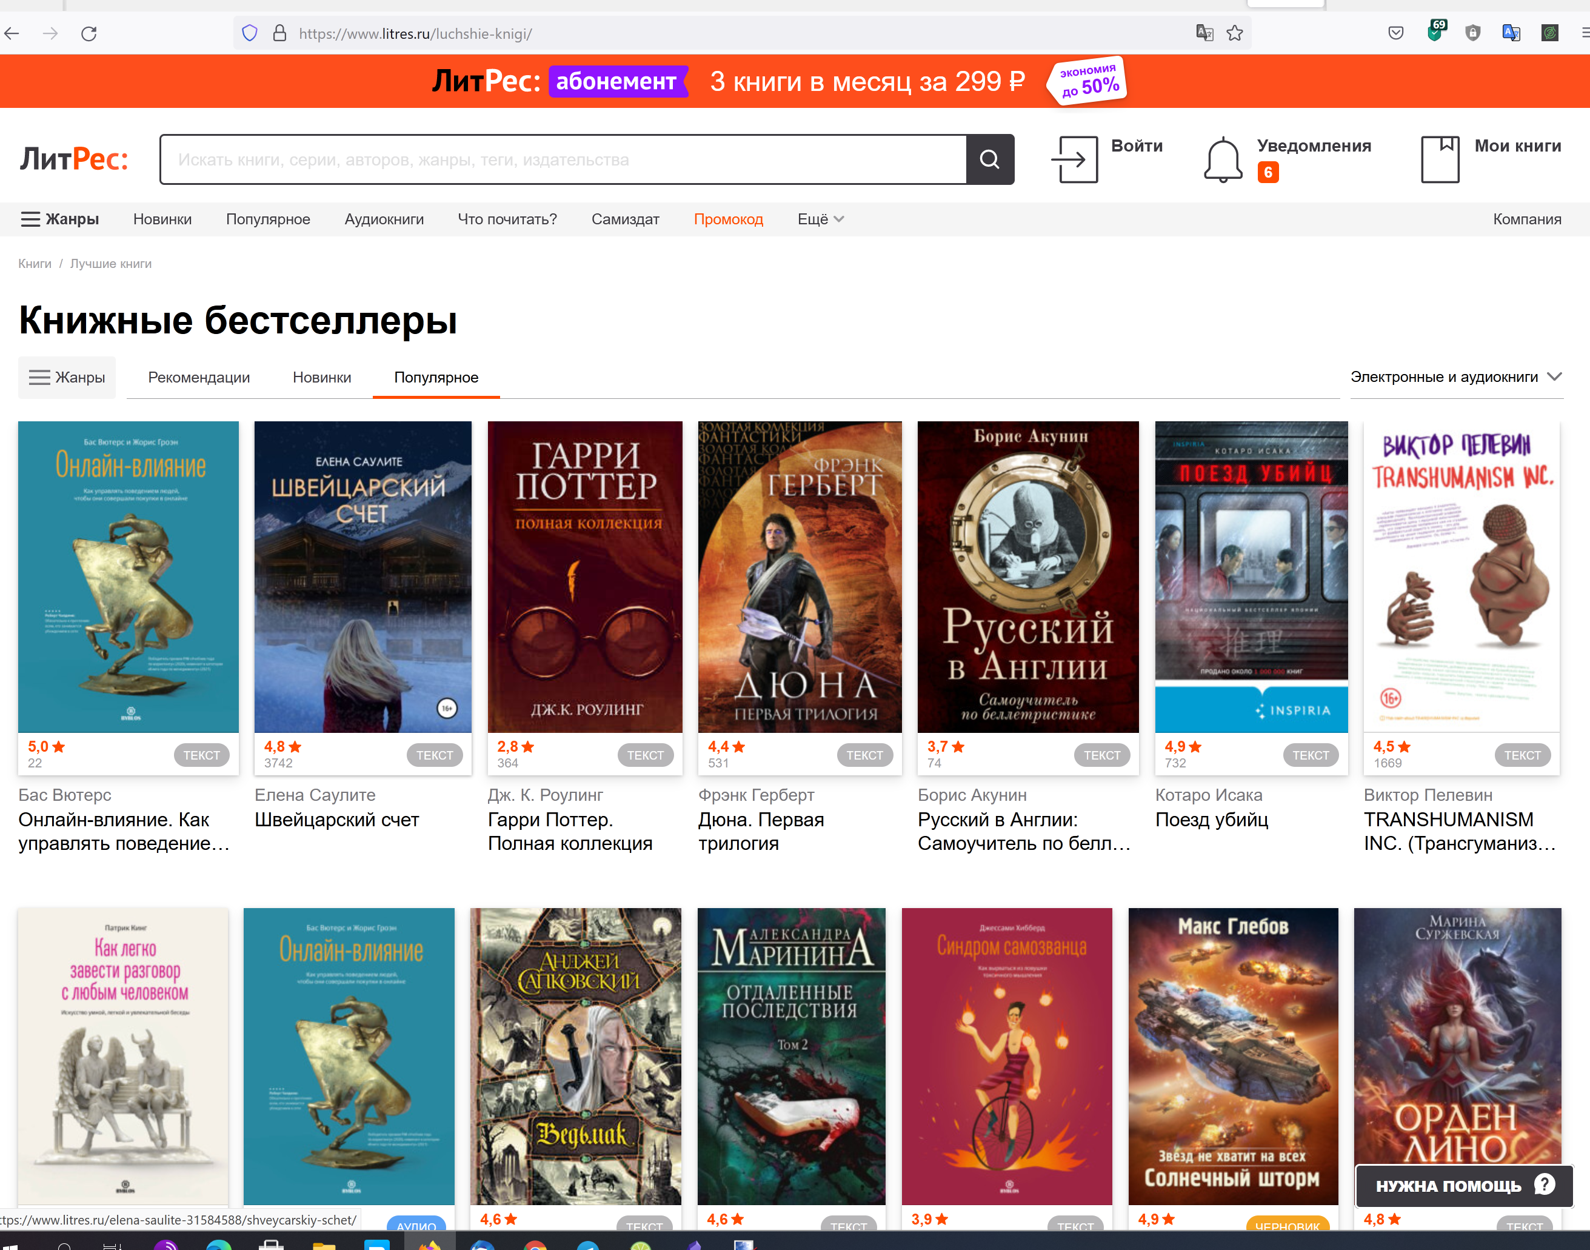
Task: Open notifications bell icon
Action: tap(1222, 159)
